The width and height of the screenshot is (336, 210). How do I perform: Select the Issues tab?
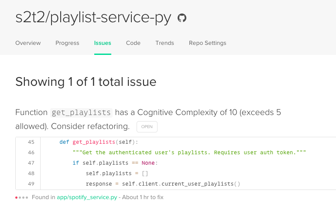pyautogui.click(x=103, y=43)
